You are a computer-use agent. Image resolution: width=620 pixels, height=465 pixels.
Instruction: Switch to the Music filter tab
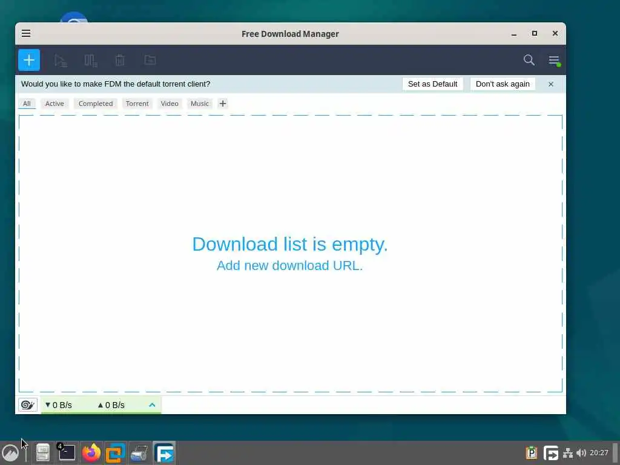[200, 104]
